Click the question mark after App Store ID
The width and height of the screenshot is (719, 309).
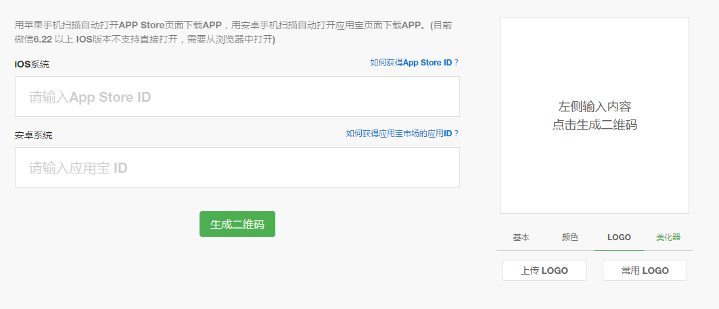[x=457, y=63]
